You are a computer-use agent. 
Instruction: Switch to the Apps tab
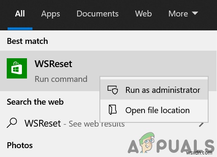click(x=51, y=14)
